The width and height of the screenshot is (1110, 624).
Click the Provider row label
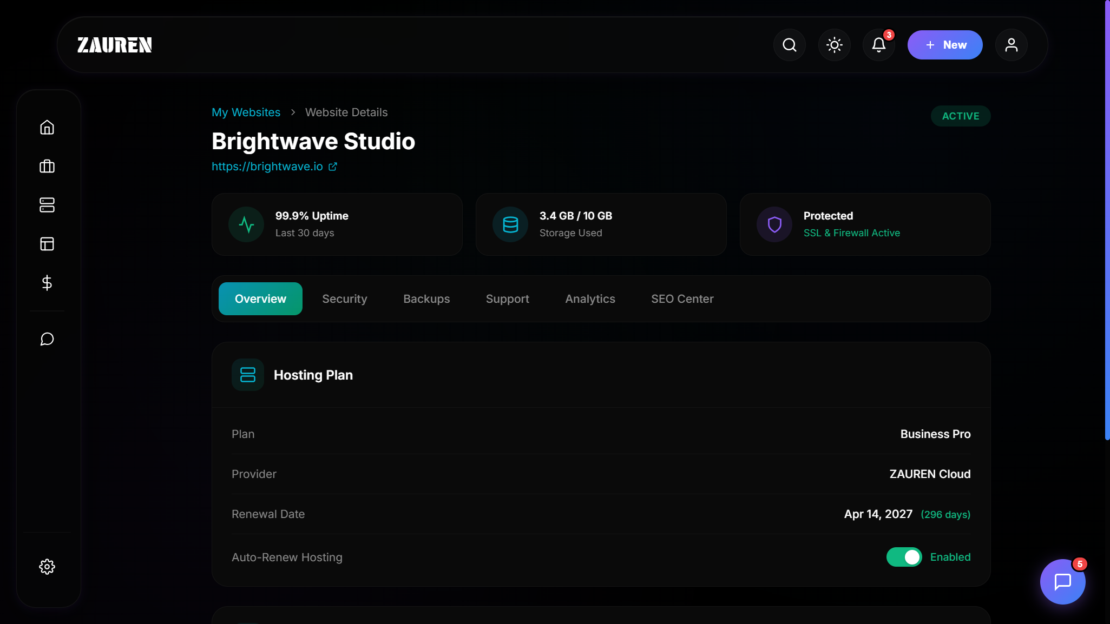click(254, 474)
